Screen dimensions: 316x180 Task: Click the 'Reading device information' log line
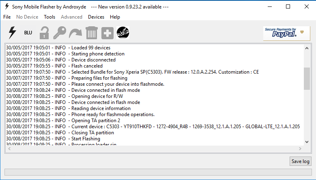pyautogui.click(x=68, y=108)
